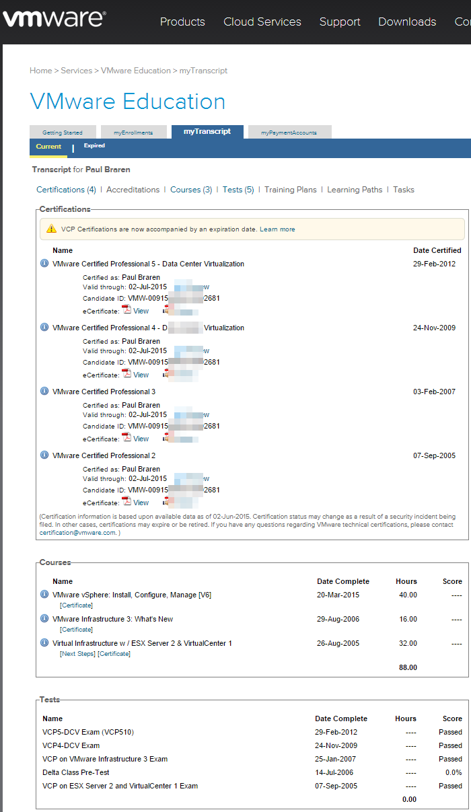The width and height of the screenshot is (471, 812).
Task: Open info icon for VMware Certified Professional 5
Action: (x=44, y=264)
